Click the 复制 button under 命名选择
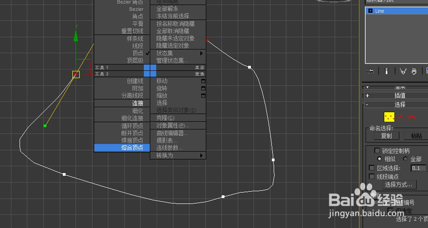The height and width of the screenshot is (228, 428). pos(387,136)
